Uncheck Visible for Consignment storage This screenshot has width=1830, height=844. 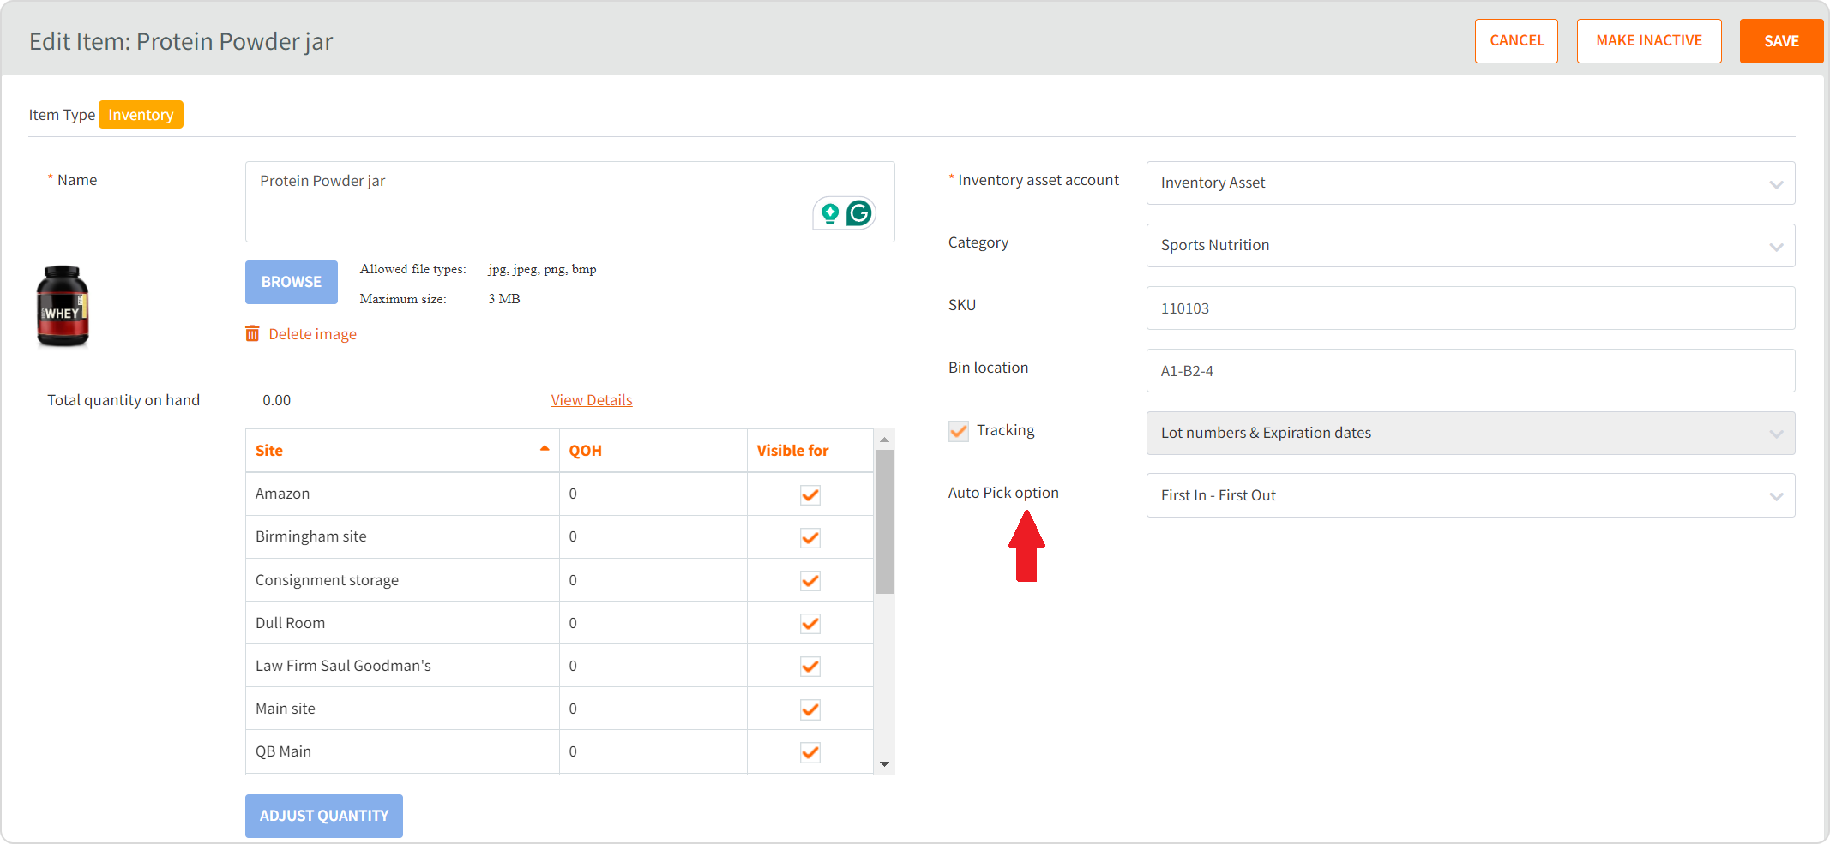(810, 580)
